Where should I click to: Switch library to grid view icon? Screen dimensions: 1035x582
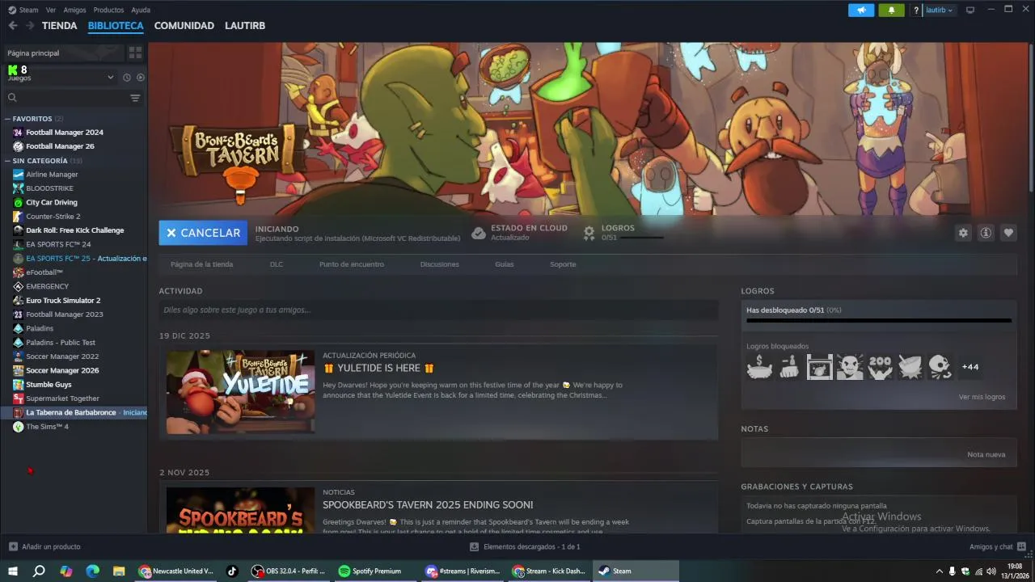[135, 53]
